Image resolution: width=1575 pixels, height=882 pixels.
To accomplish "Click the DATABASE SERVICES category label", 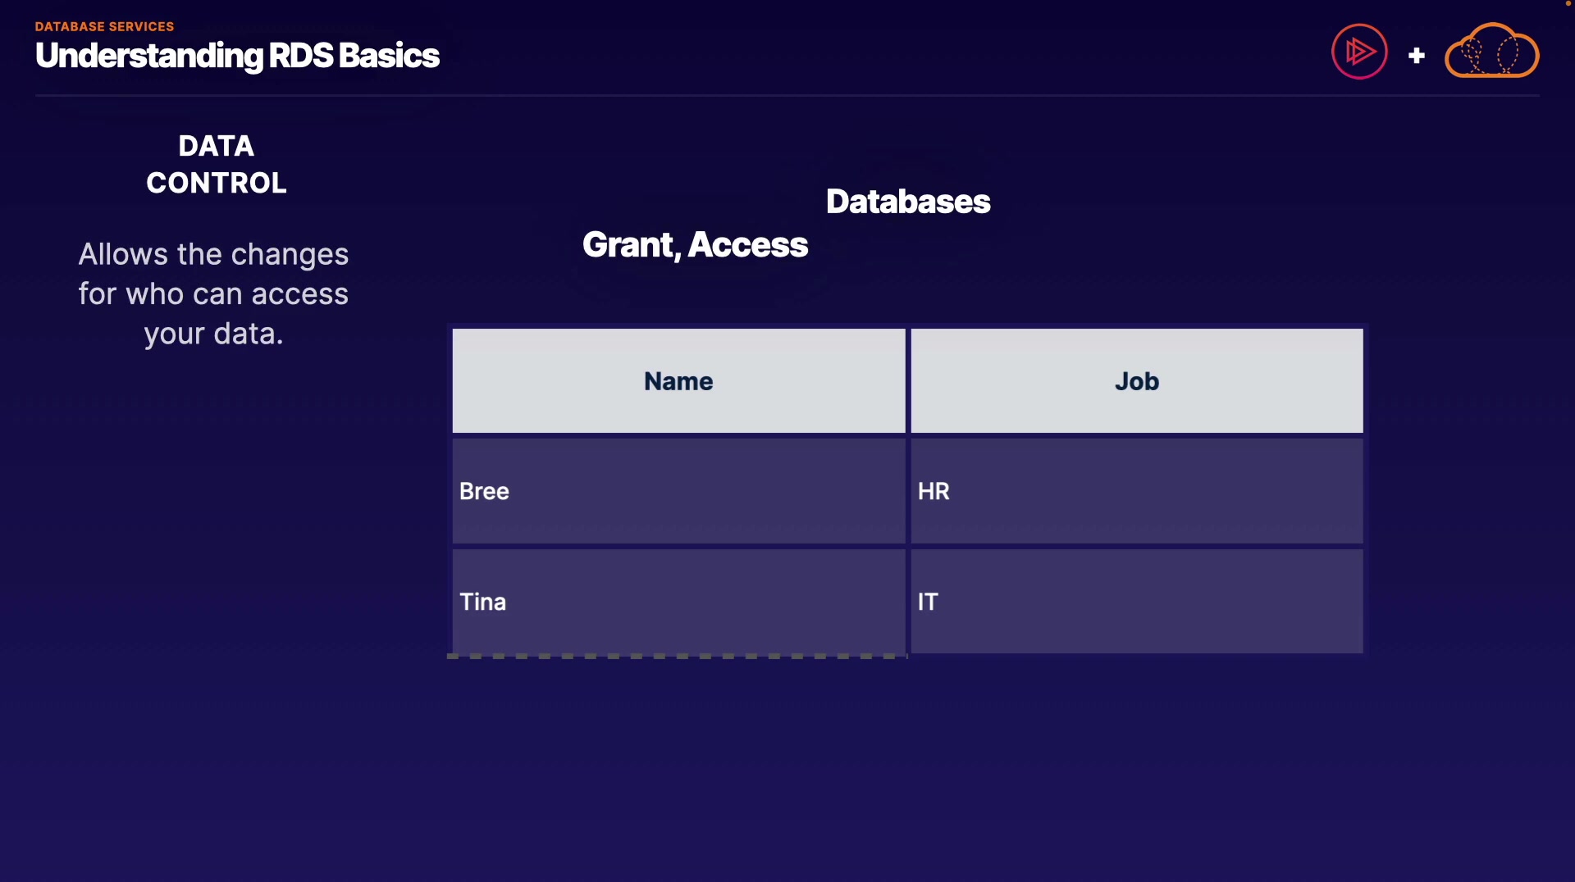I will point(104,26).
